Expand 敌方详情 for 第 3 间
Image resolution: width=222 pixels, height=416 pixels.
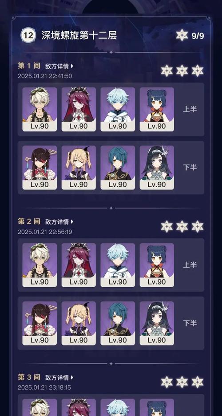pos(59,377)
